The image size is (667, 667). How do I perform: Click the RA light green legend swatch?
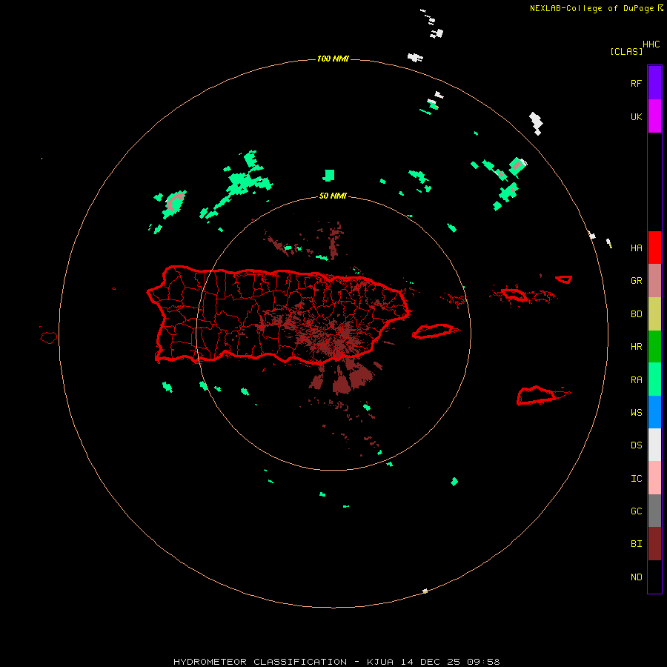coord(654,379)
